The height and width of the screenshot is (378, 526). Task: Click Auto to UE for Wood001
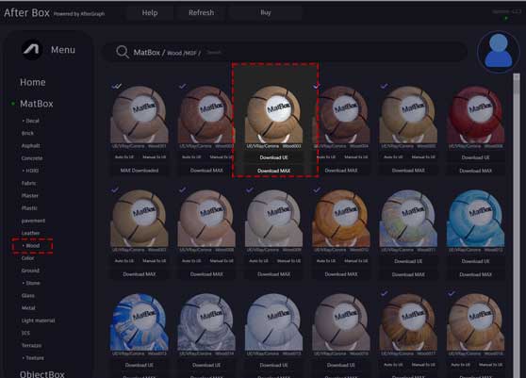pos(124,156)
